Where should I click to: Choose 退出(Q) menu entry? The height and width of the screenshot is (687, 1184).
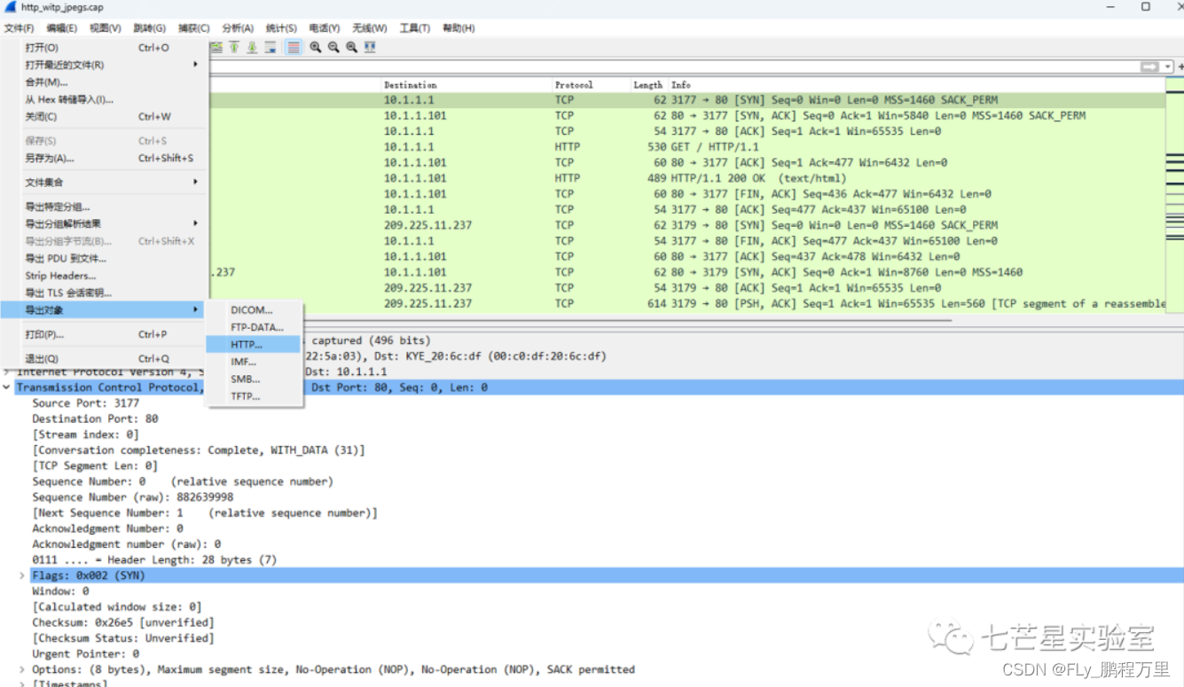click(x=102, y=358)
